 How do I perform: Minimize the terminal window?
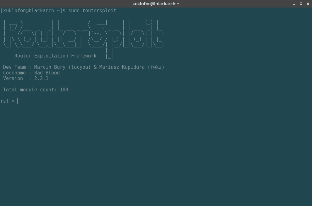pos(294,4)
